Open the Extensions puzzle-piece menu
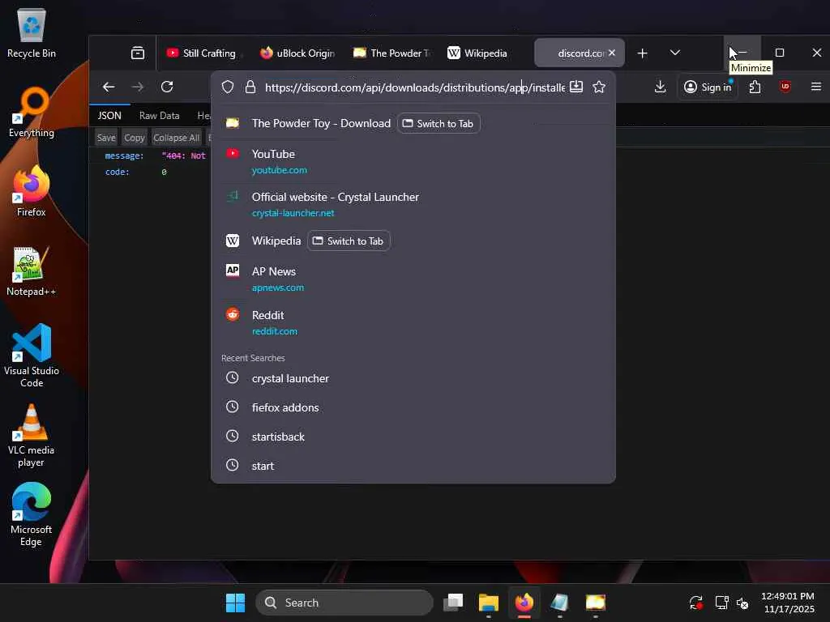Screen dimensions: 830x622 tap(755, 87)
